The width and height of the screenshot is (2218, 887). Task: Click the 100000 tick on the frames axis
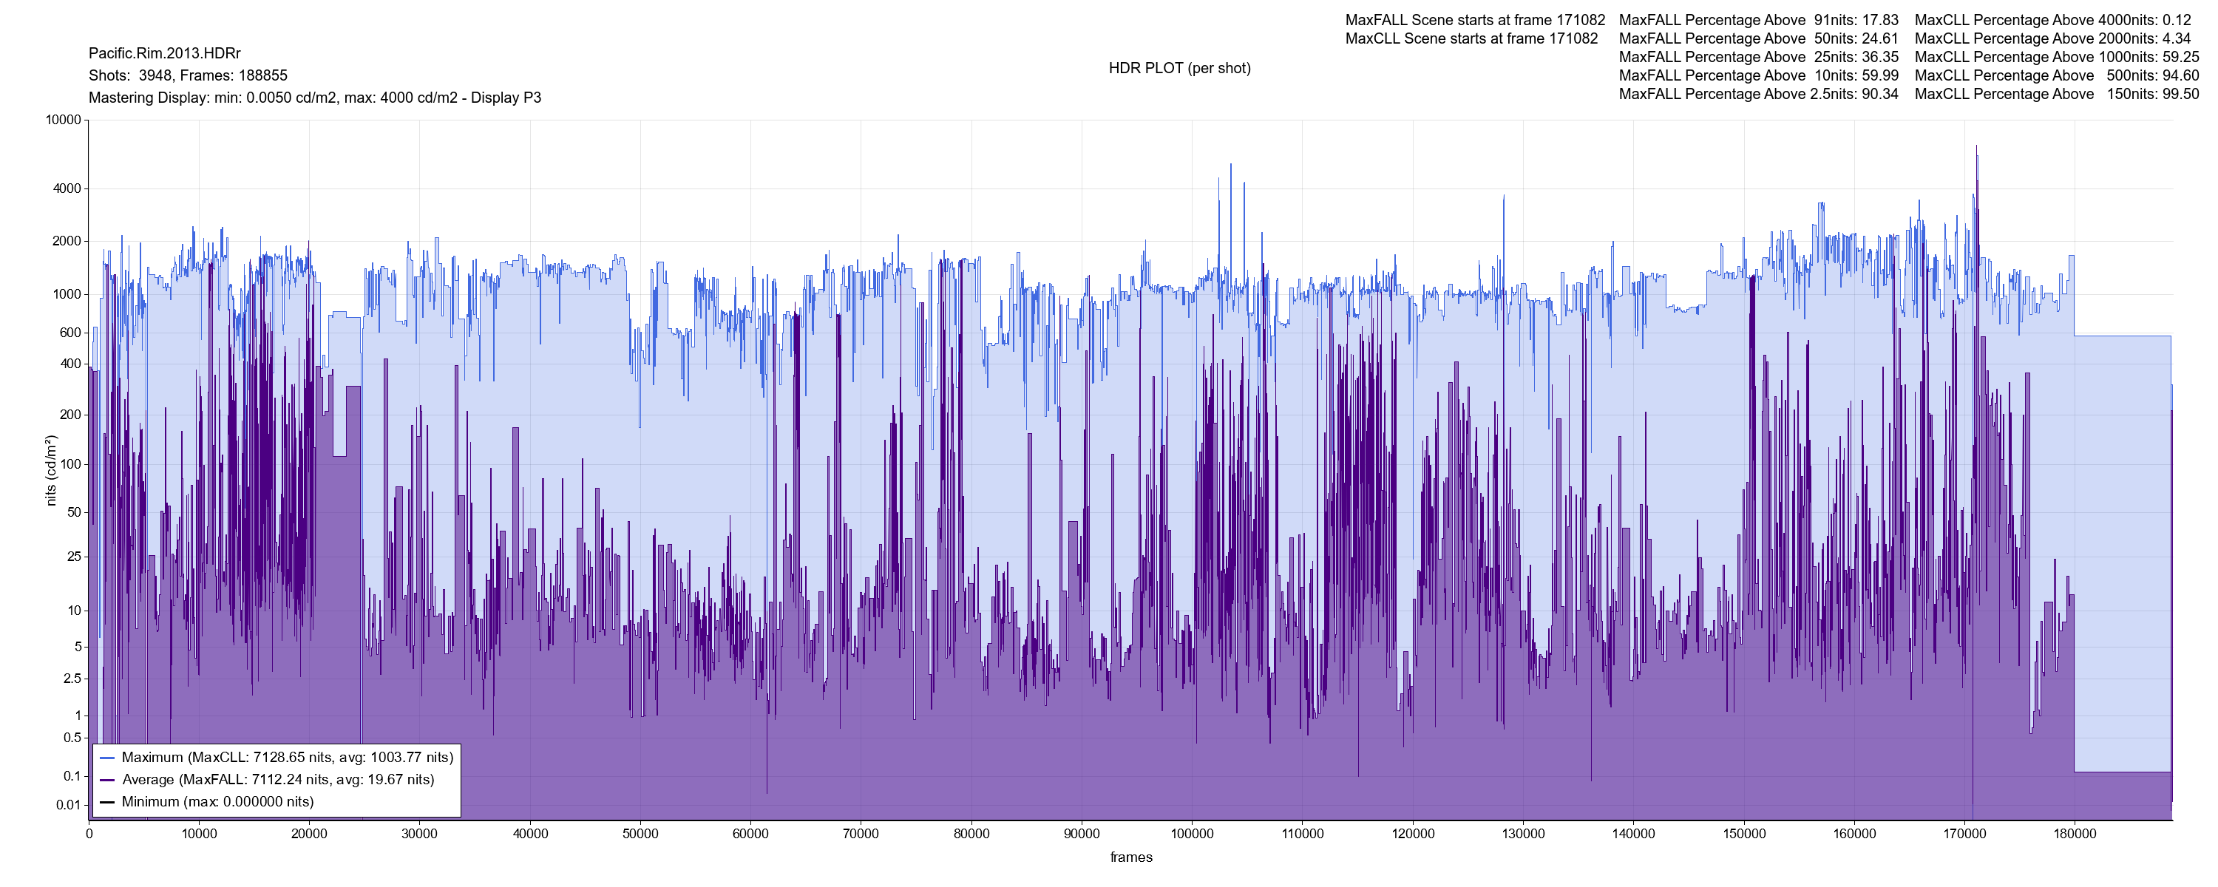(x=1192, y=834)
